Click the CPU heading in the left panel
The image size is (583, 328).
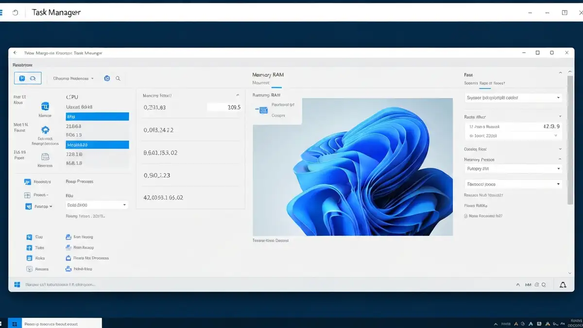pyautogui.click(x=72, y=97)
